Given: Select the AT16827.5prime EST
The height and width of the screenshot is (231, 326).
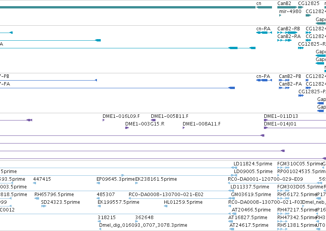Looking at the screenshot, I should (231, 222).
